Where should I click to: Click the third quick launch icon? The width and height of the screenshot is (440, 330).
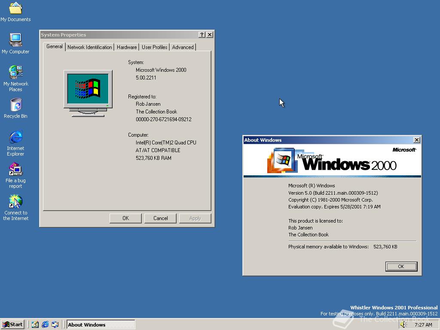pos(55,325)
